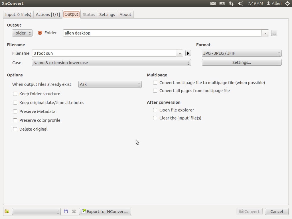Check the battery status indicator
Viewport: 292px width, 219px height.
click(x=222, y=3)
